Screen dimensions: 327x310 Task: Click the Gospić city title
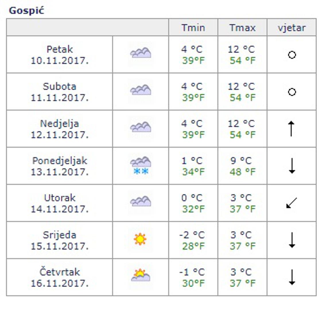click(x=27, y=11)
